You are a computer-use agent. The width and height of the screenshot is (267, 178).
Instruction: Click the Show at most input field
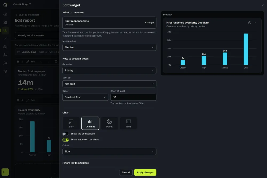click(133, 97)
